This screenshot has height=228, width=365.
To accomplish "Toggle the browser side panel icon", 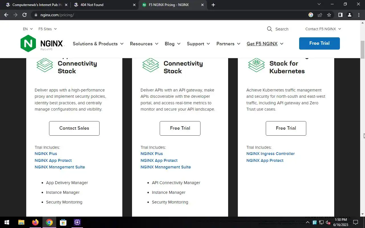I will coord(340,15).
